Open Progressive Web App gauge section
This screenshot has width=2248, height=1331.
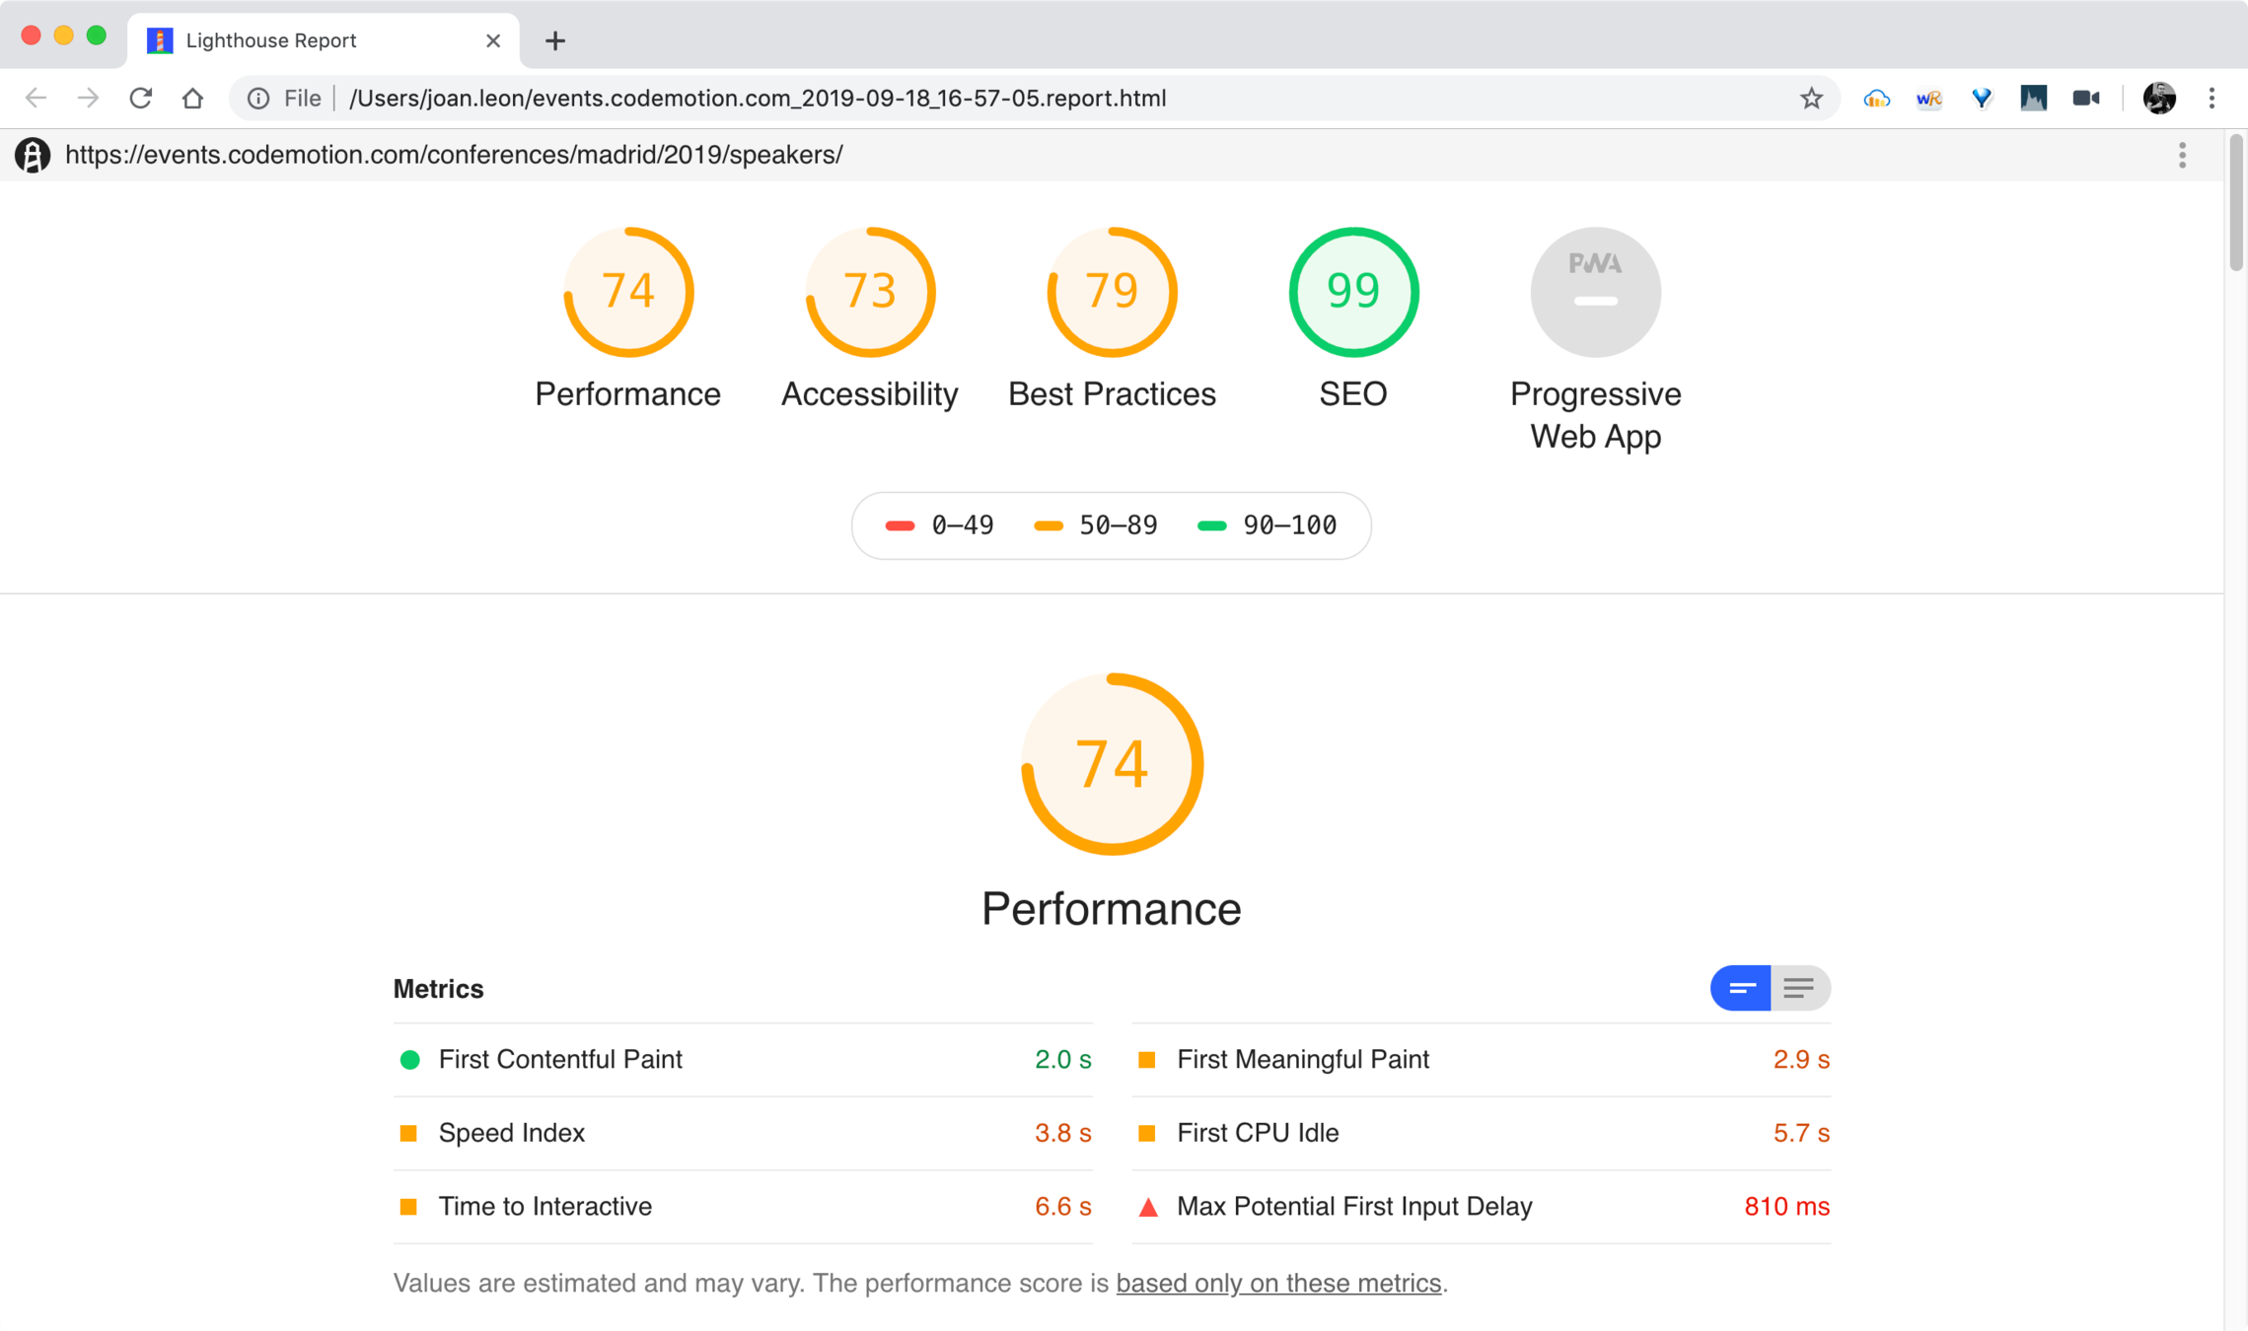click(x=1595, y=293)
